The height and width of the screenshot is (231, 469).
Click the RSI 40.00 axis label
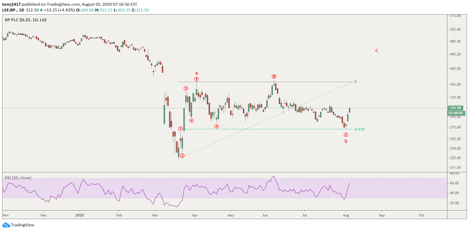tap(454, 193)
